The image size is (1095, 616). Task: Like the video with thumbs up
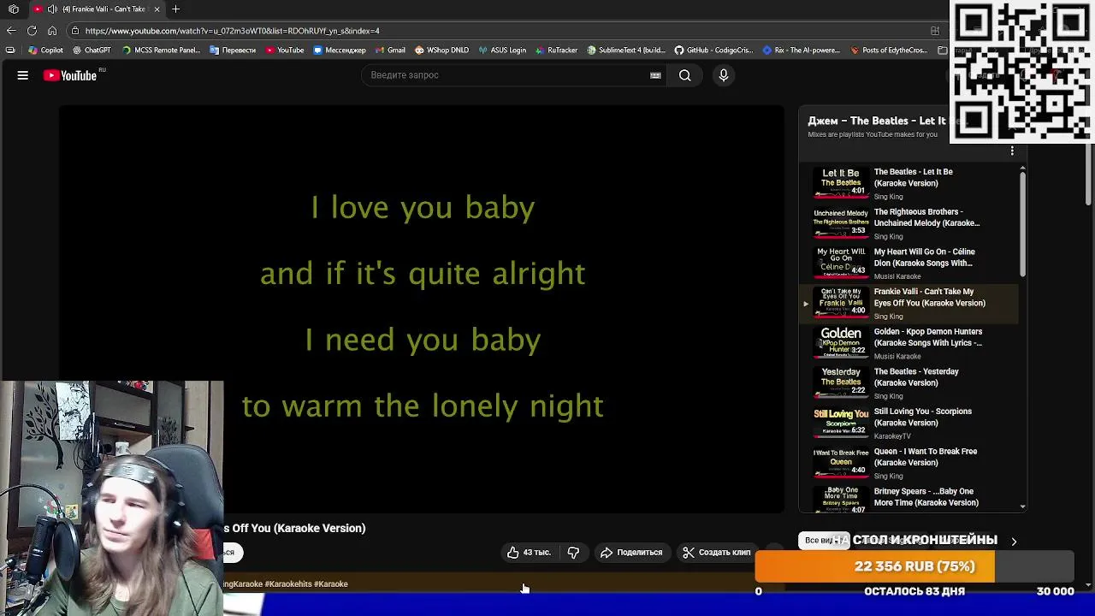[513, 553]
